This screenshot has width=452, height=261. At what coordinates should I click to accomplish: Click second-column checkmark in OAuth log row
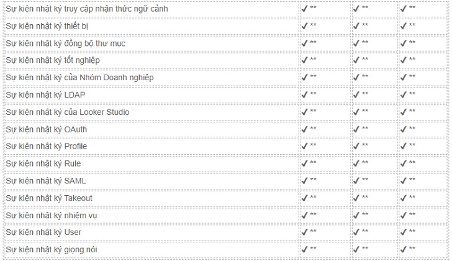[x=356, y=129]
